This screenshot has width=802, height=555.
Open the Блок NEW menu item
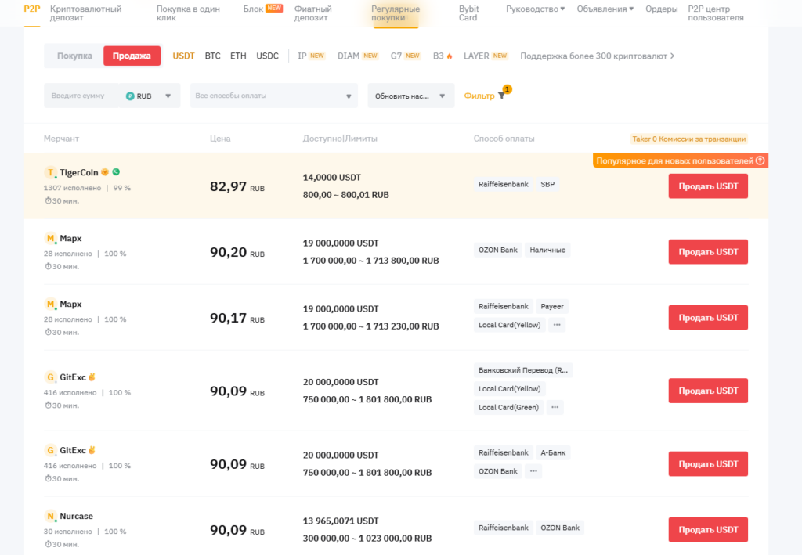click(x=263, y=9)
